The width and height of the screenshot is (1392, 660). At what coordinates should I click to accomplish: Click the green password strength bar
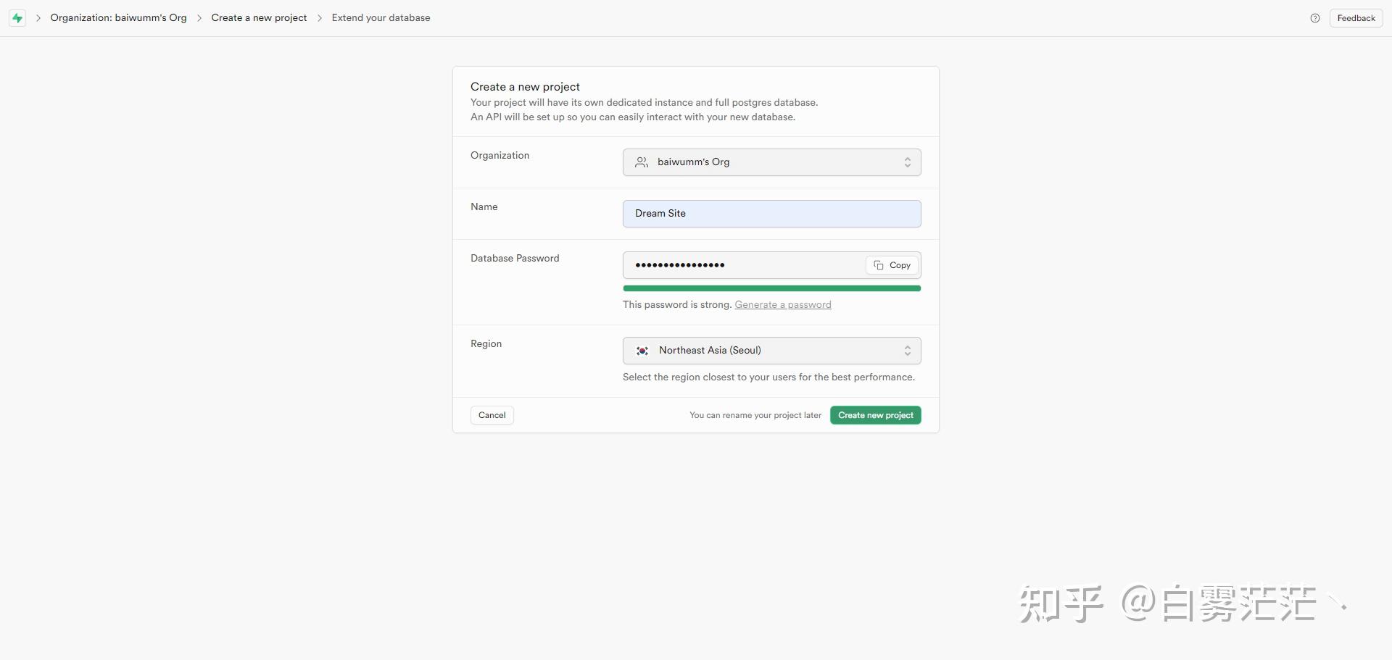tap(771, 288)
